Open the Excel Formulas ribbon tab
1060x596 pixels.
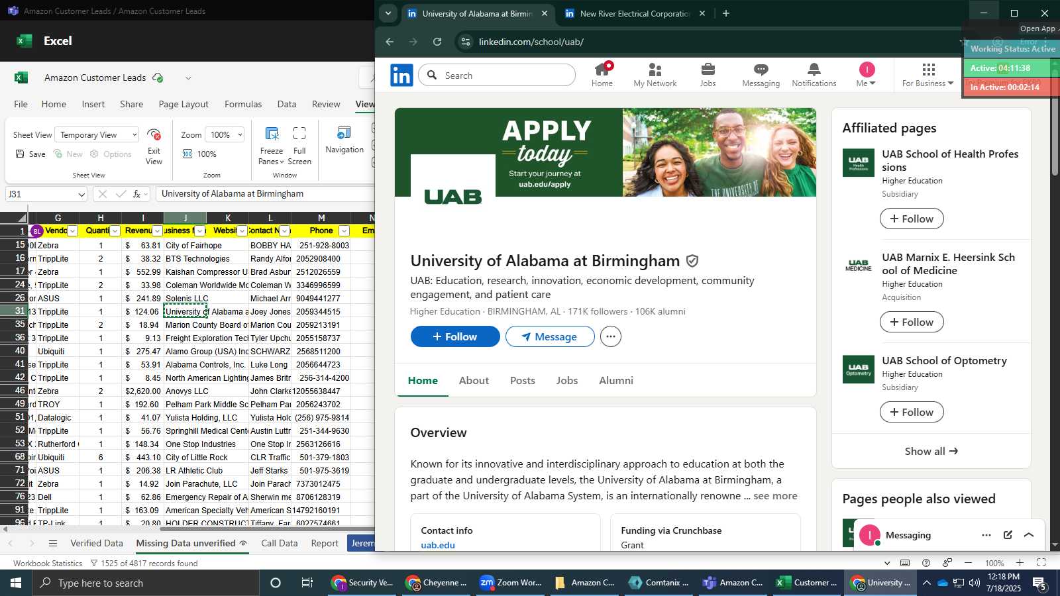243,104
